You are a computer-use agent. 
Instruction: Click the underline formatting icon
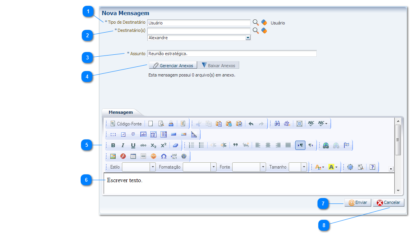click(133, 145)
